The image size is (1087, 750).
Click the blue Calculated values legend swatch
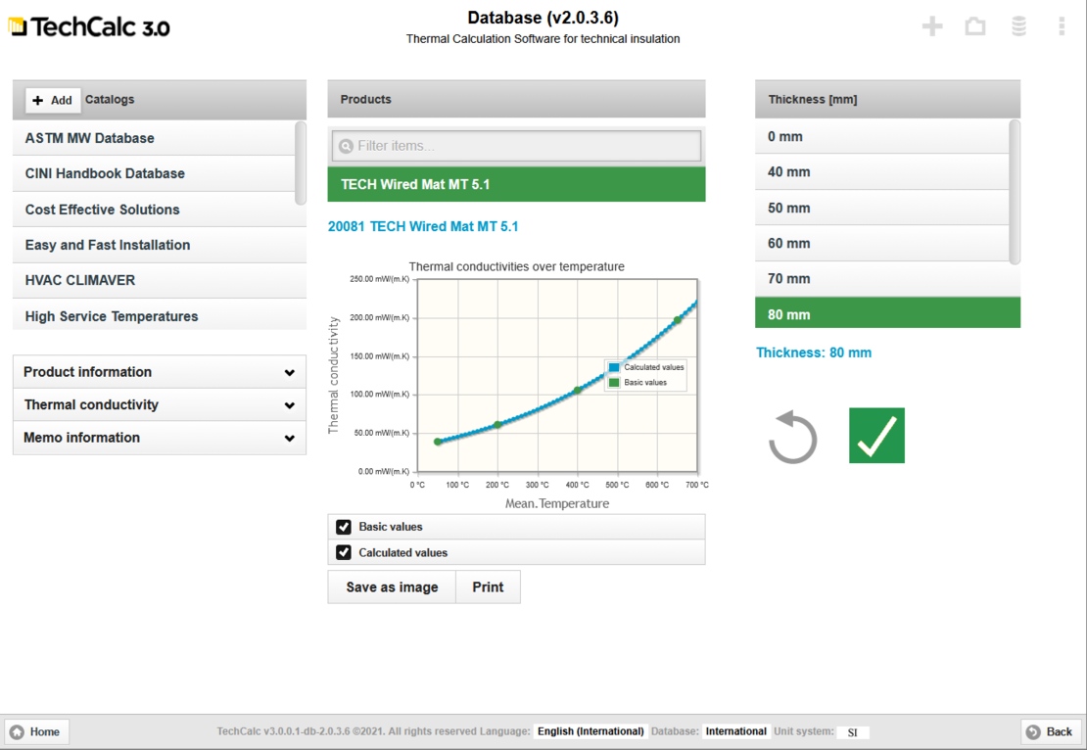(614, 367)
